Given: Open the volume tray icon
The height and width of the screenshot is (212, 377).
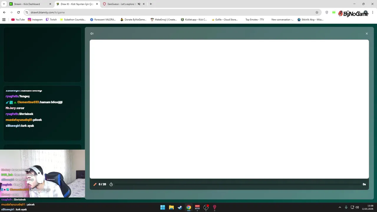Looking at the screenshot, I should (x=357, y=207).
